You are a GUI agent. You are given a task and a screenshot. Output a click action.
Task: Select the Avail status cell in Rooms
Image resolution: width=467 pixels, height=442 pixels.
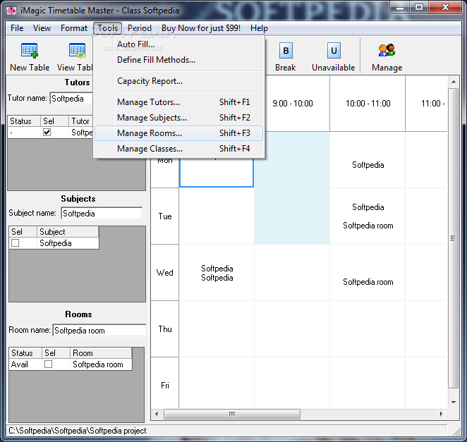coord(25,364)
